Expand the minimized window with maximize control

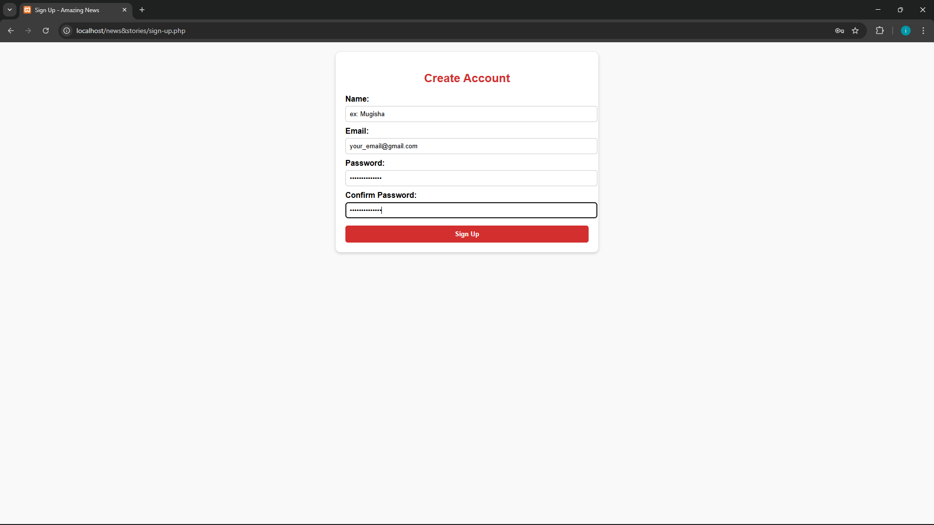(x=900, y=10)
